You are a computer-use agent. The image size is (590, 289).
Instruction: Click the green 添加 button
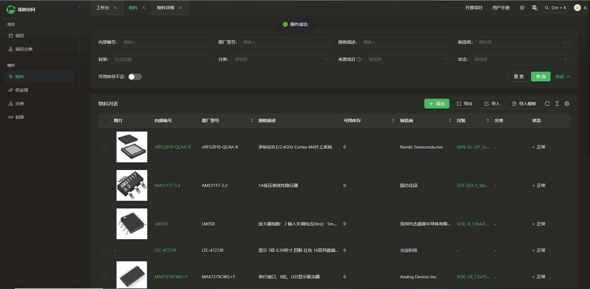tap(437, 104)
